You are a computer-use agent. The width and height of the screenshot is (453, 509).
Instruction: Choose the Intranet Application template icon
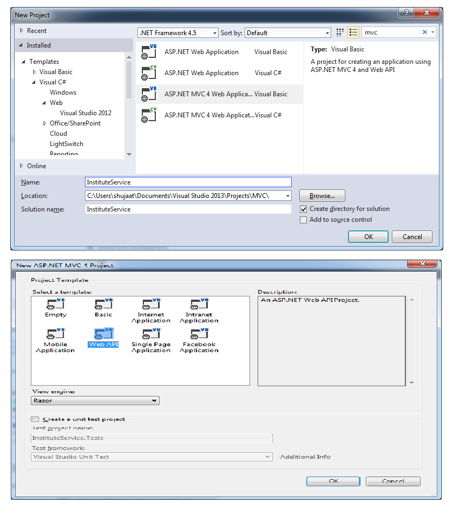[x=199, y=305]
